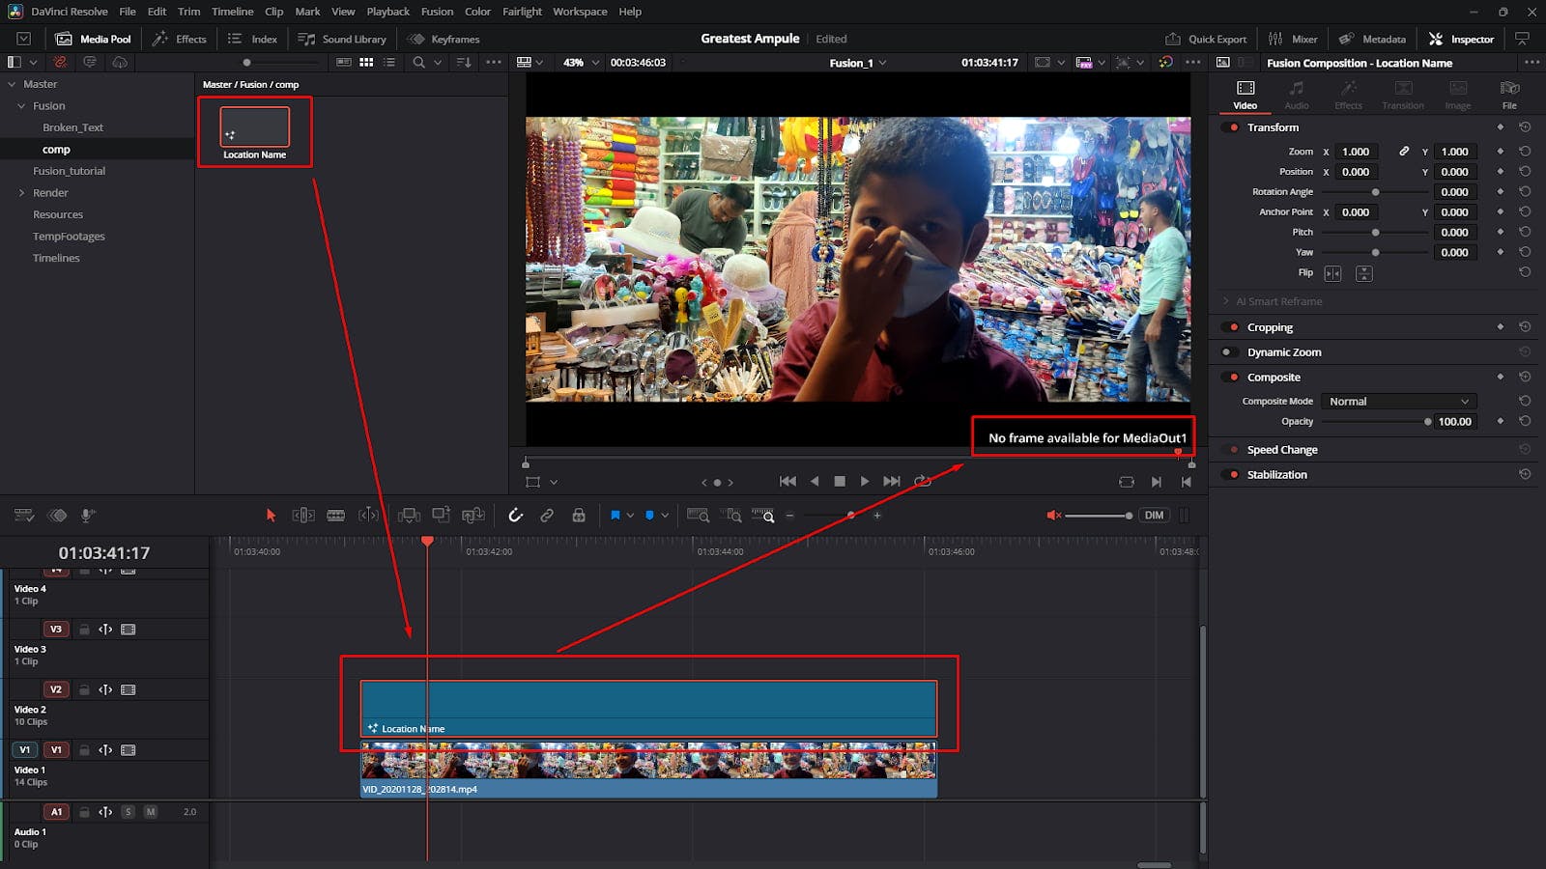Disable the Stabilization toggle

click(1231, 474)
